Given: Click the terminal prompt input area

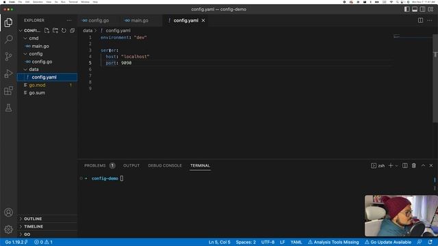Looking at the screenshot, I should pos(122,178).
